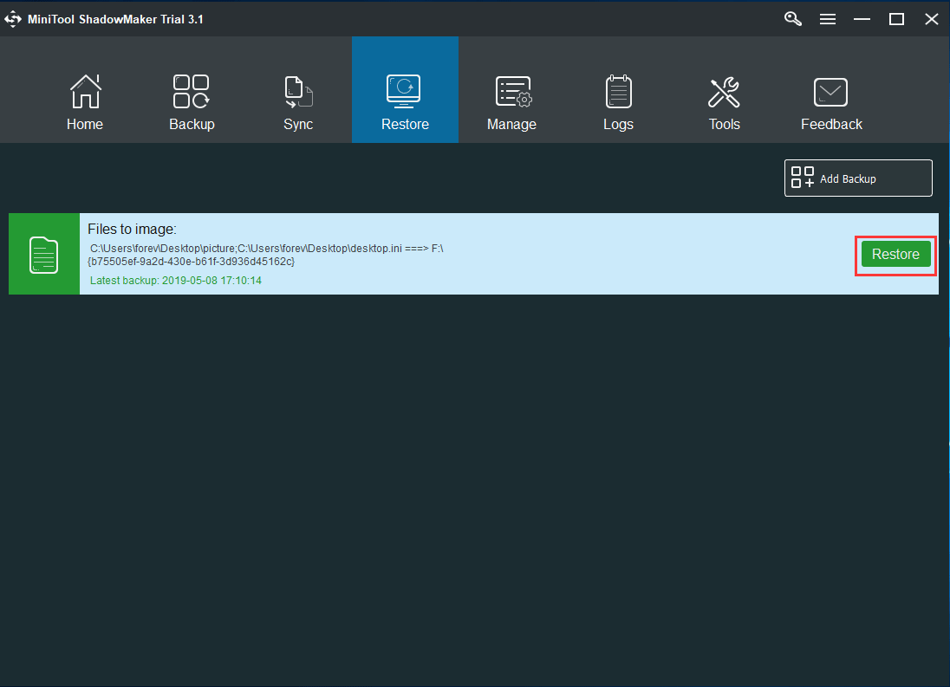The width and height of the screenshot is (950, 687).
Task: Click the MiniTool ShadowMaker logo icon
Action: coord(13,18)
